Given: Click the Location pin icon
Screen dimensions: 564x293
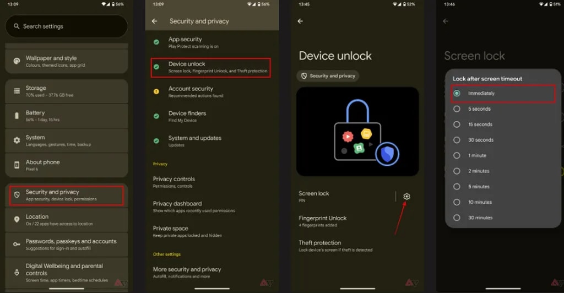Looking at the screenshot, I should pos(17,220).
